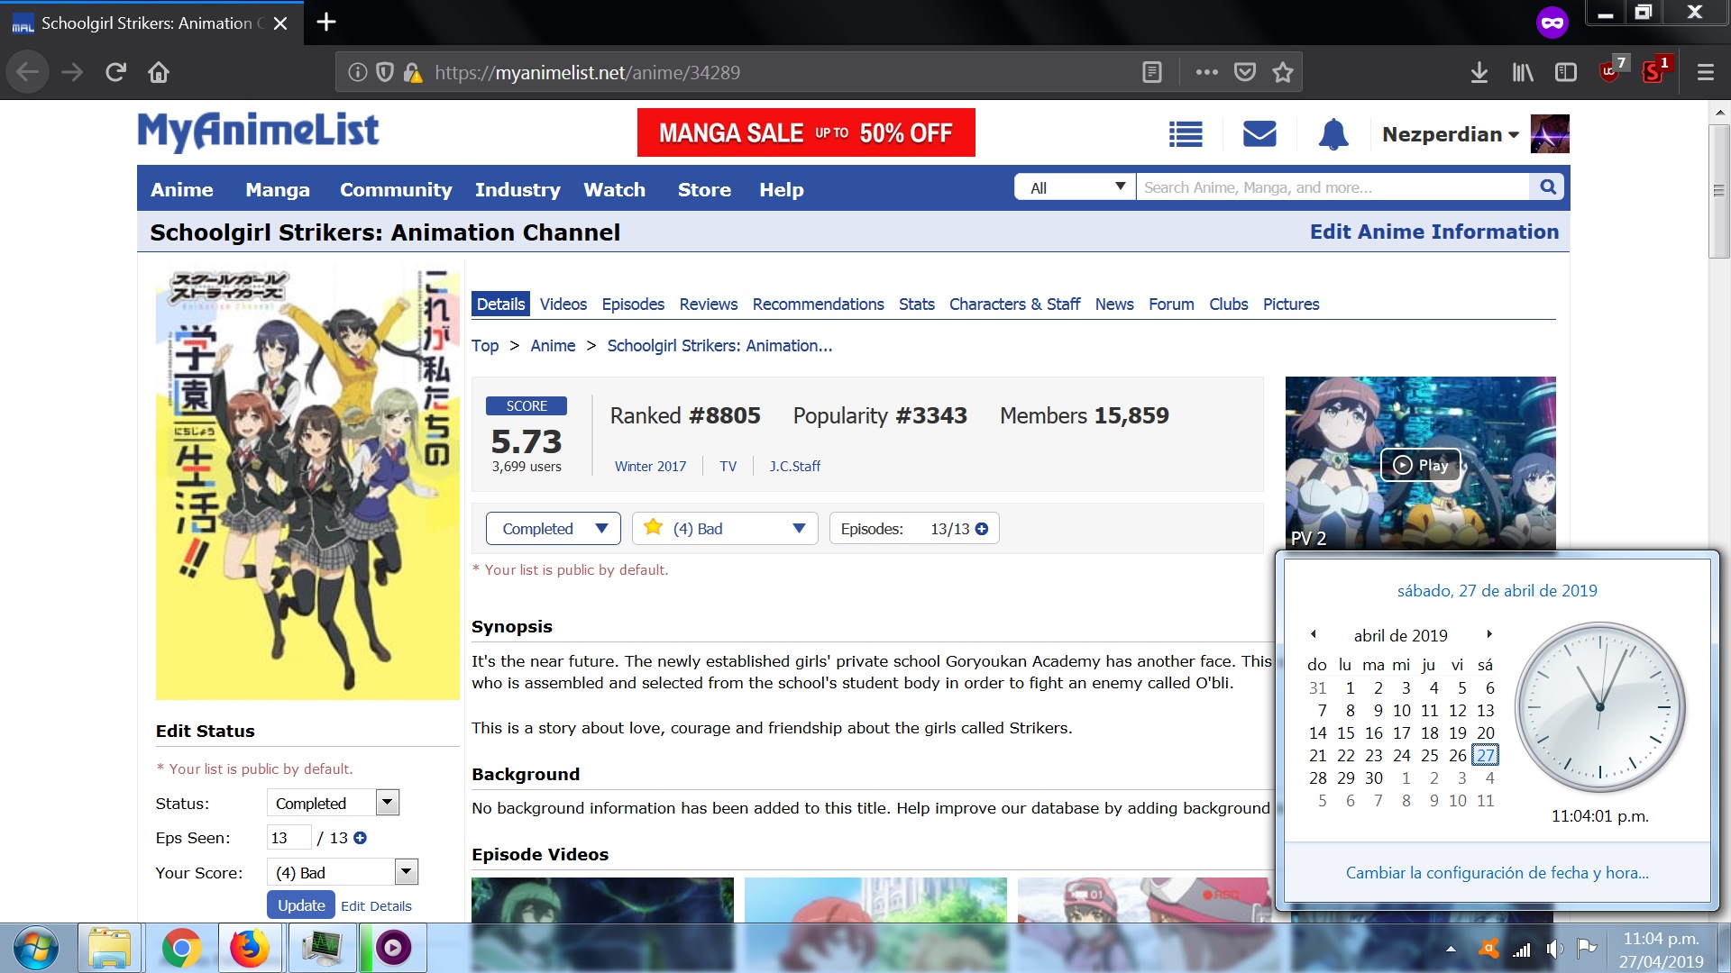
Task: Click the Eps Seen input box
Action: (288, 838)
